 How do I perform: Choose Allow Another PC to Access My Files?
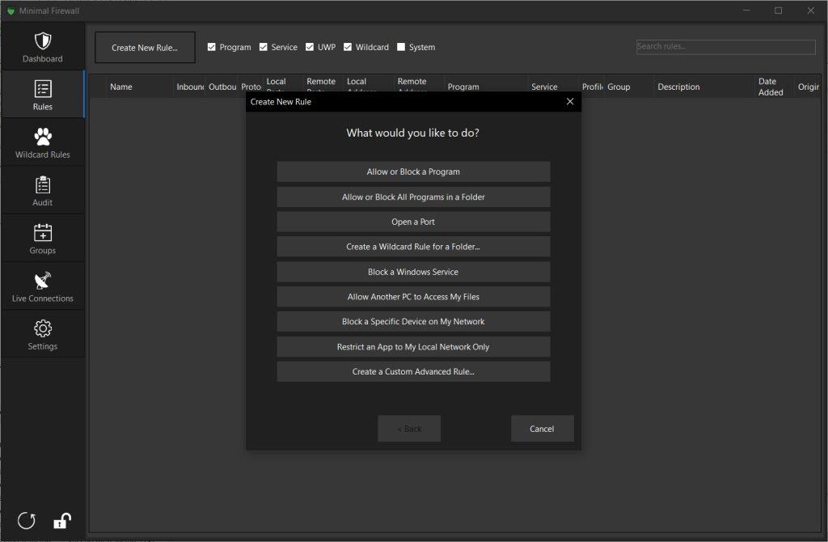pos(413,297)
